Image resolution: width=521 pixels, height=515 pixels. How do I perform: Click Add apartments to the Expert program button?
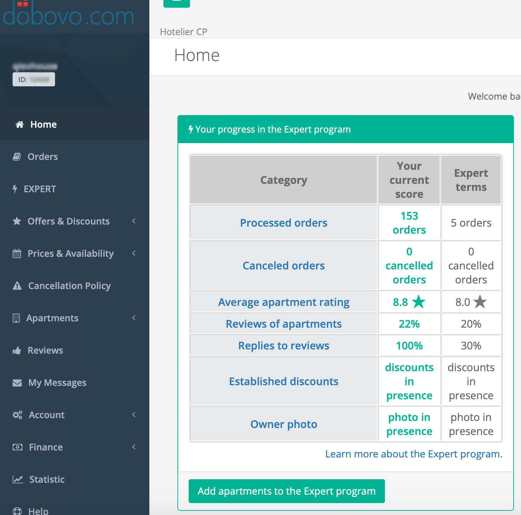pos(287,491)
